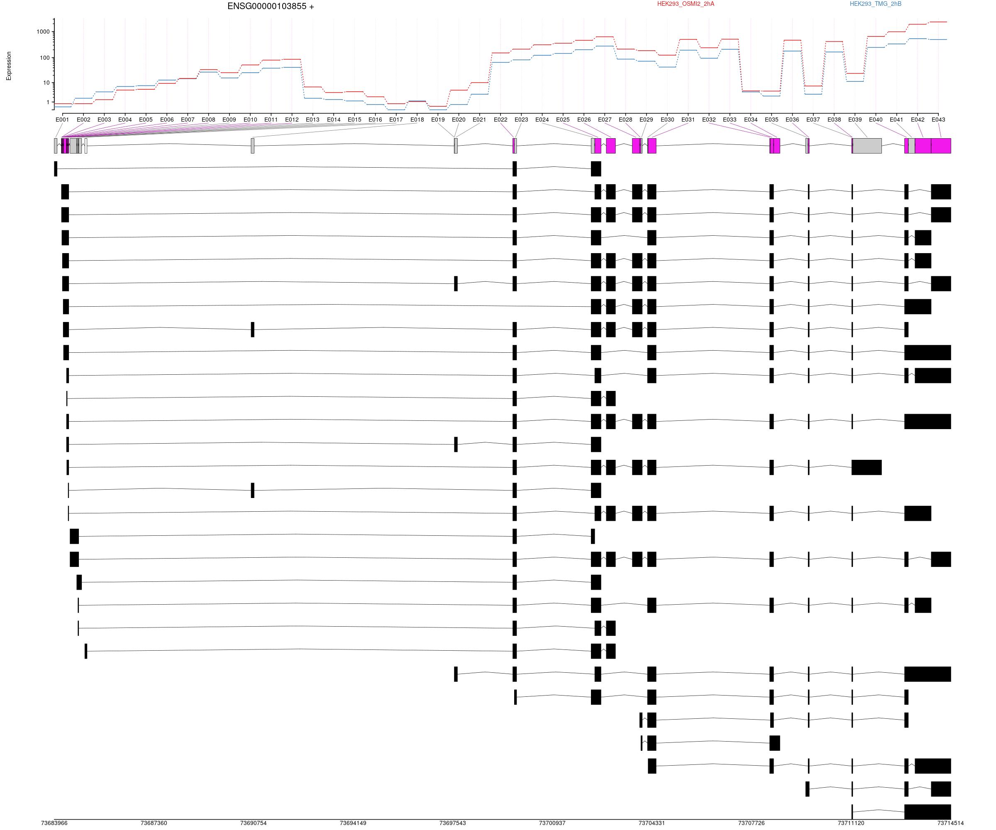The height and width of the screenshot is (830, 996).
Task: Click exon label E036
Action: point(793,120)
